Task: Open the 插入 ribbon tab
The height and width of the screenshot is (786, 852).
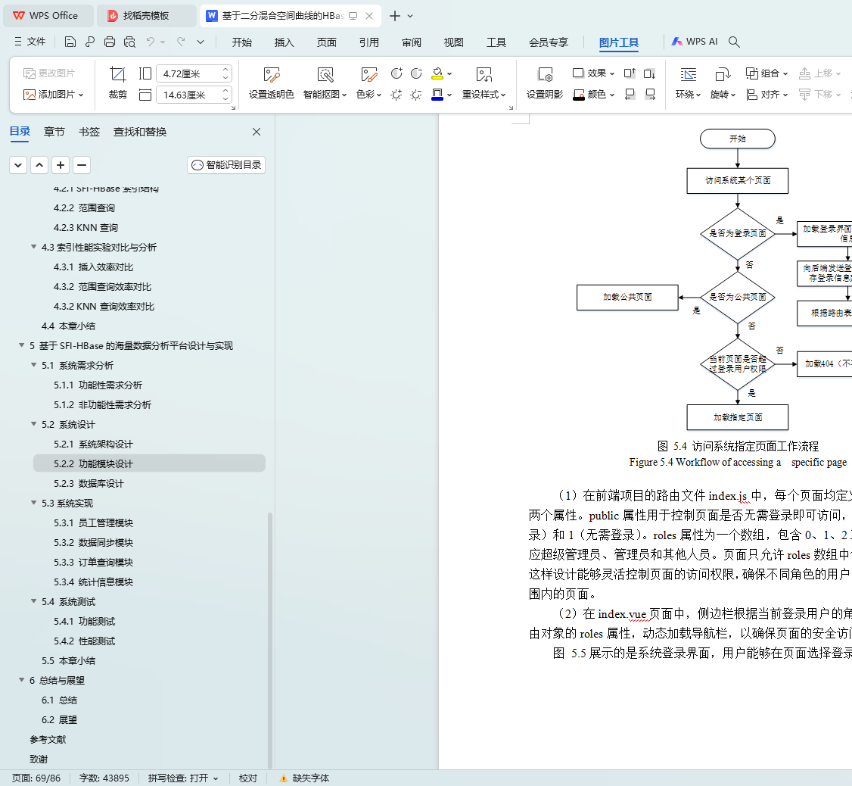Action: pyautogui.click(x=285, y=42)
